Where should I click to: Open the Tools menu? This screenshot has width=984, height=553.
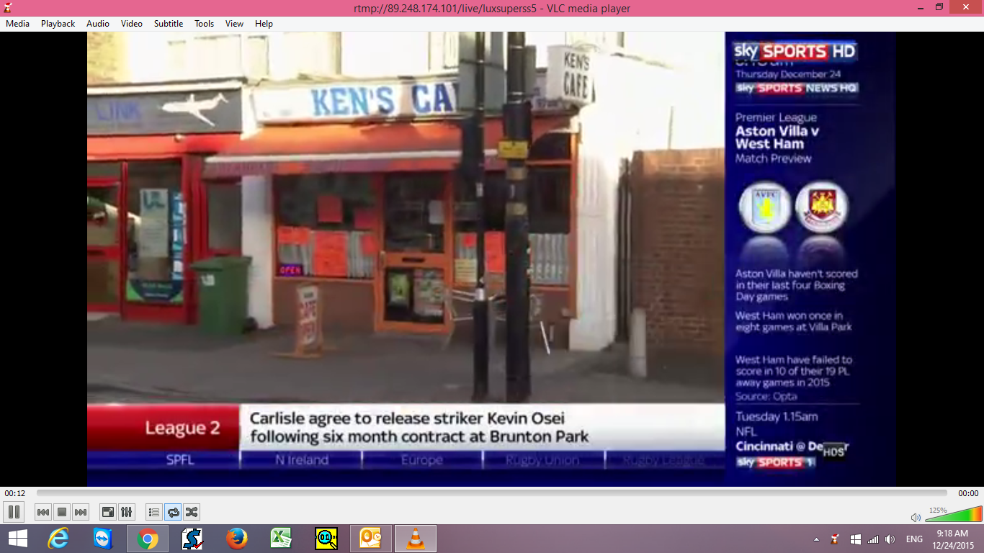[x=205, y=24]
